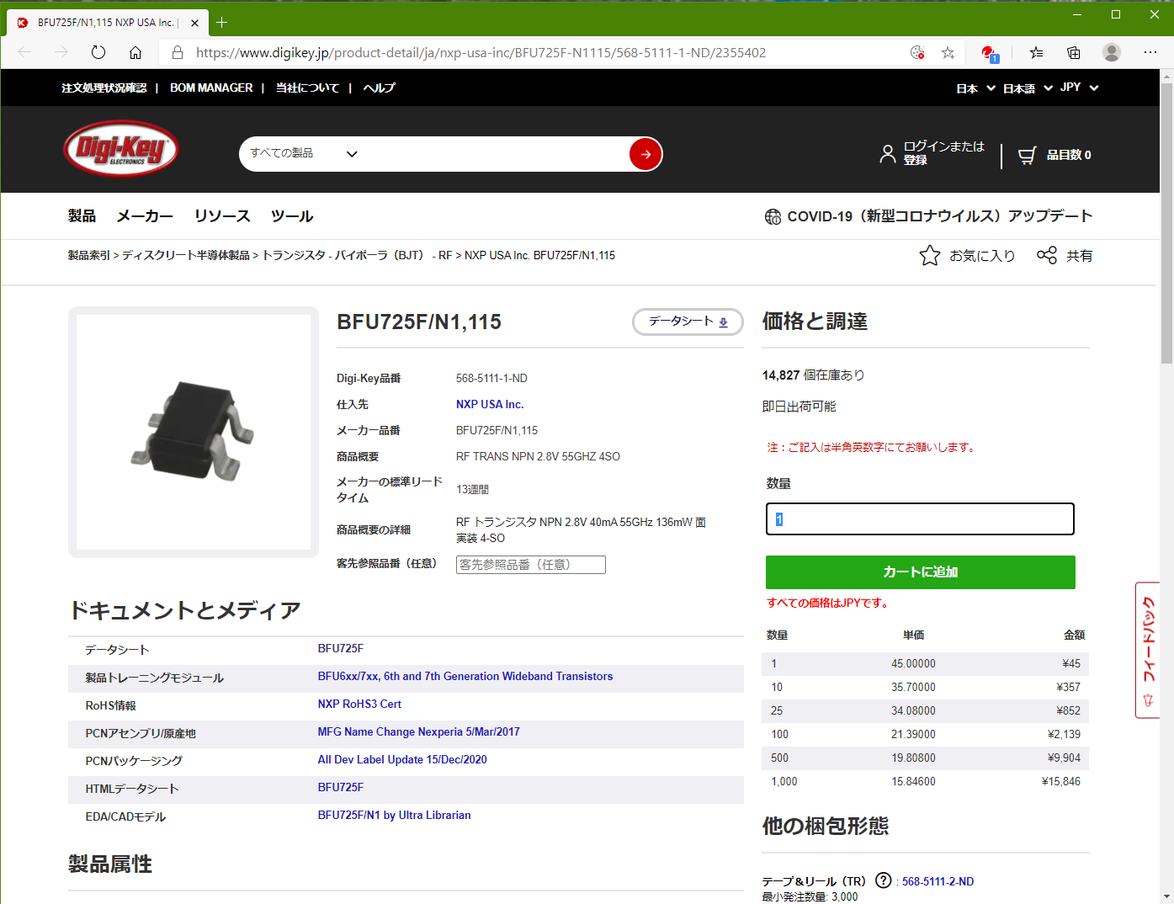Open BFU725F/N1 by Ultra Librarian link
This screenshot has height=904, width=1174.
(x=394, y=815)
